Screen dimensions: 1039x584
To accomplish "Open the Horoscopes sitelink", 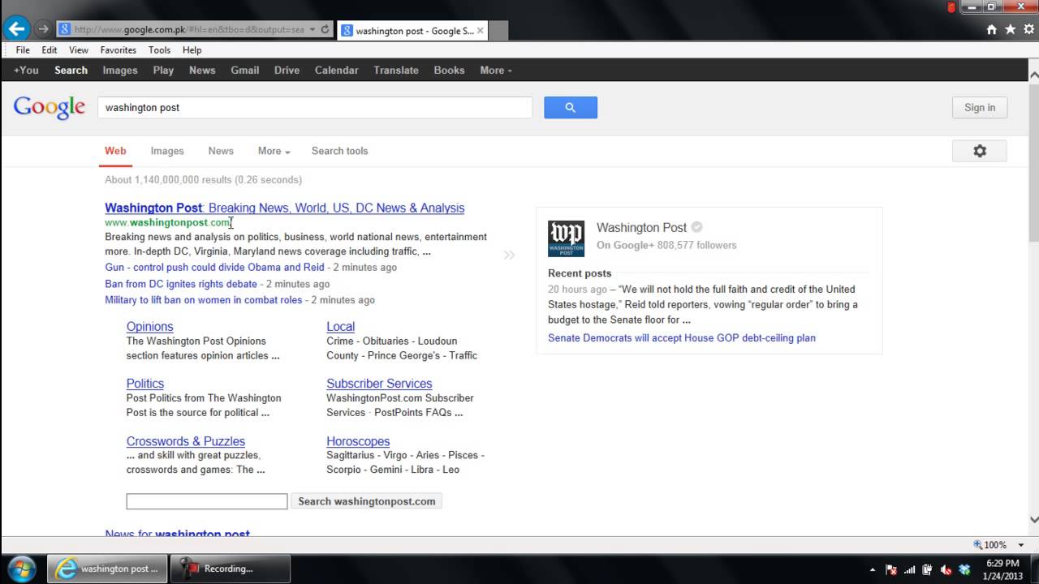I will pos(358,441).
